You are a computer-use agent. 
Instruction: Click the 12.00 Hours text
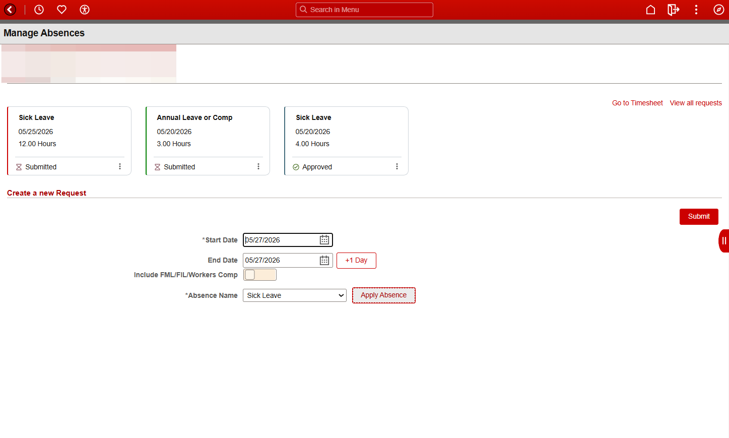(x=37, y=144)
